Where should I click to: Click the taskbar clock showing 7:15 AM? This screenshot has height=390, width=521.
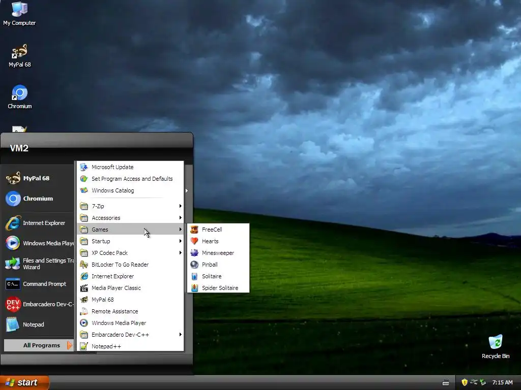[502, 382]
